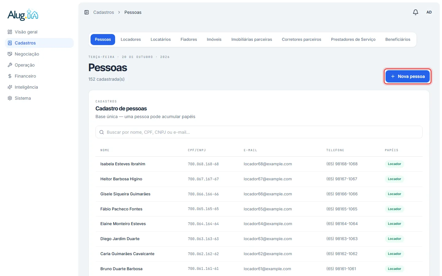
Task: Click the notification bell icon
Action: 415,12
